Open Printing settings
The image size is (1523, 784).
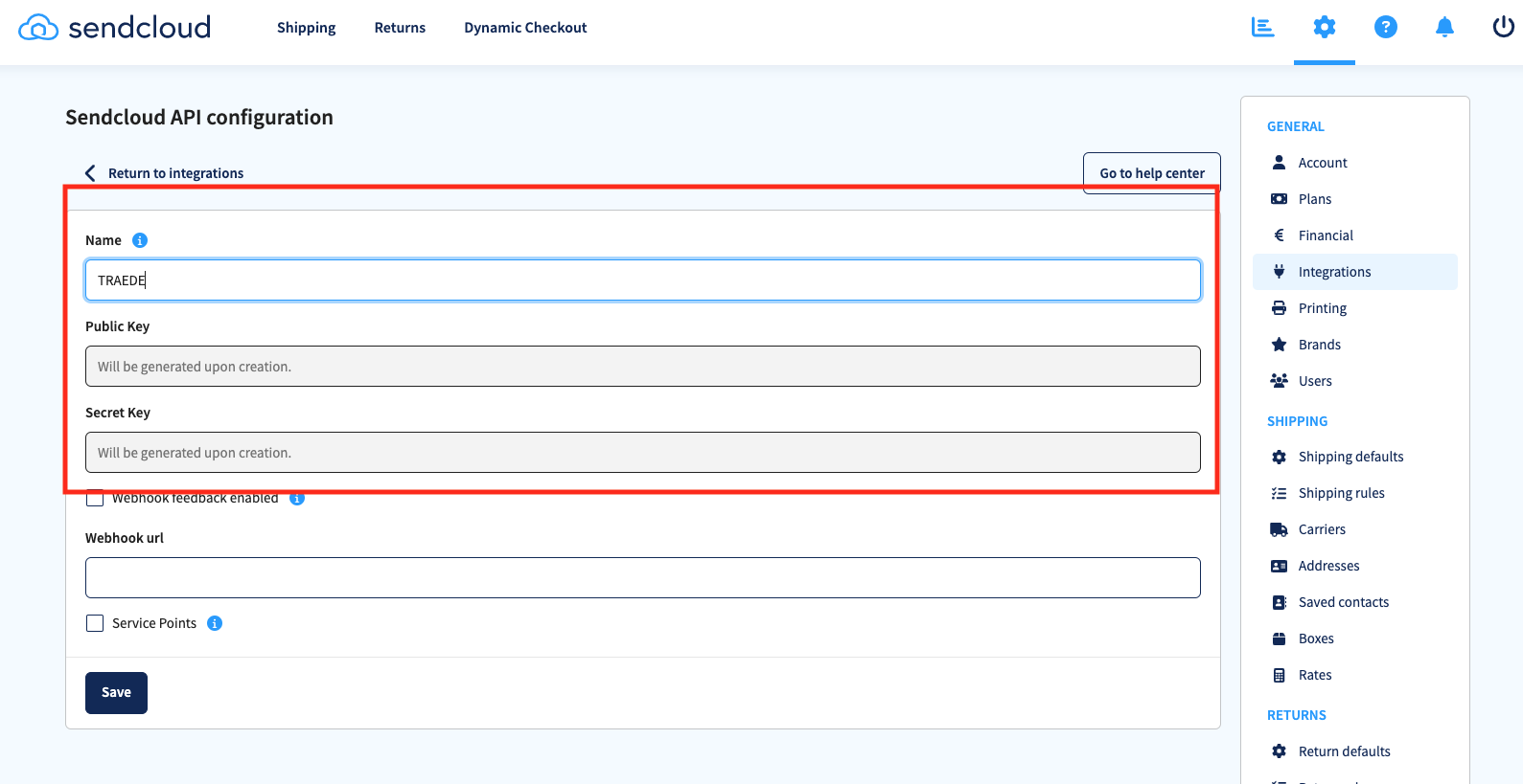click(x=1323, y=308)
